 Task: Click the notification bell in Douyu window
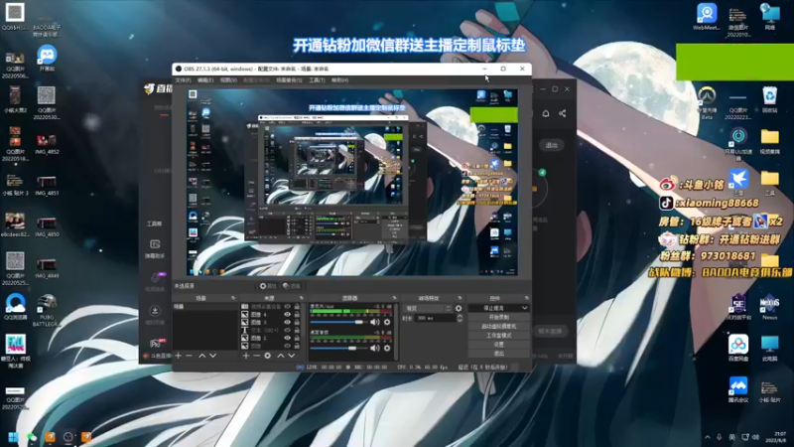click(x=546, y=113)
